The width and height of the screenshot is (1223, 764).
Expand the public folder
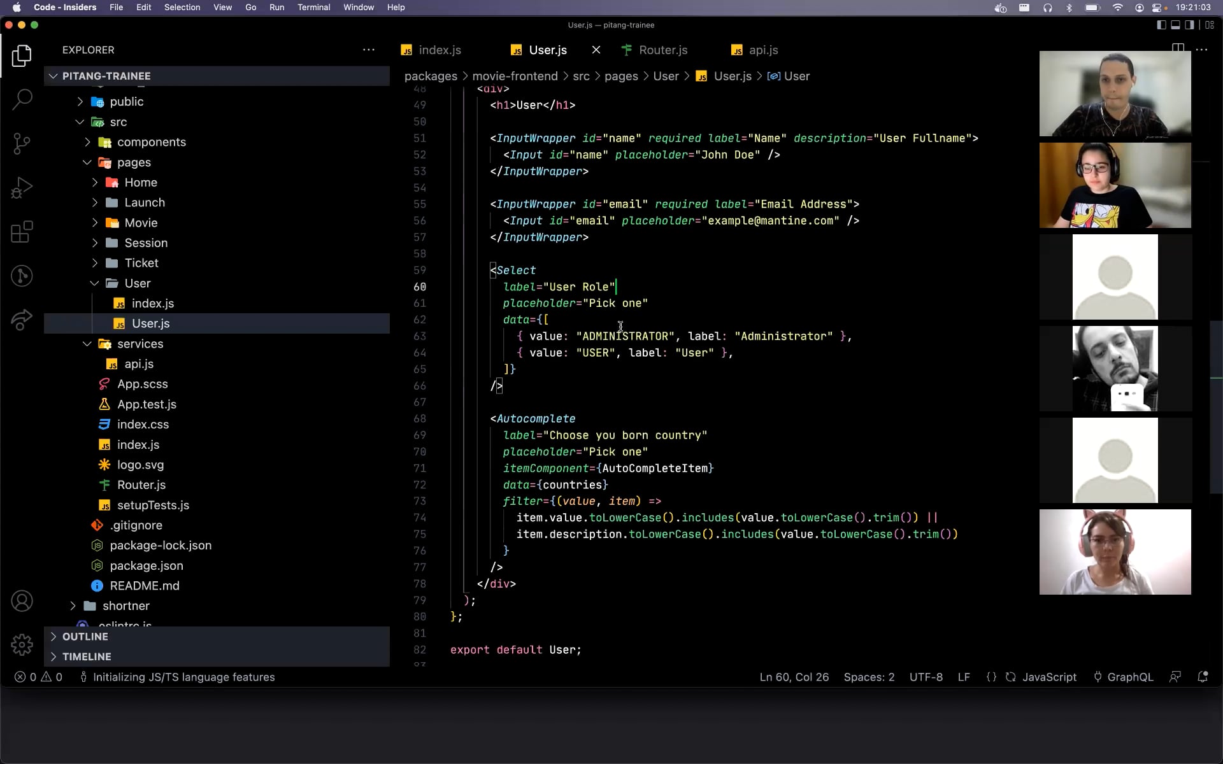217,102
